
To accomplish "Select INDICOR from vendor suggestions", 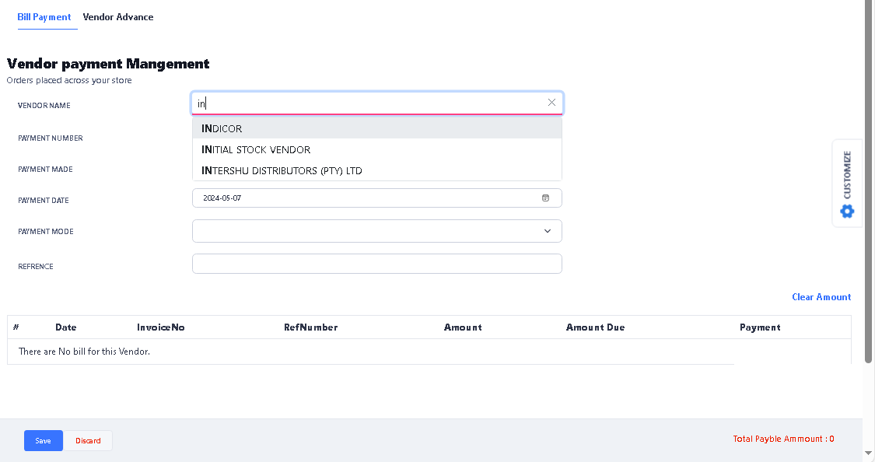I will 222,128.
